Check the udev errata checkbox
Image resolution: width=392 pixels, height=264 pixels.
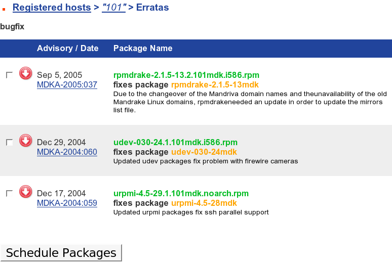click(x=9, y=142)
